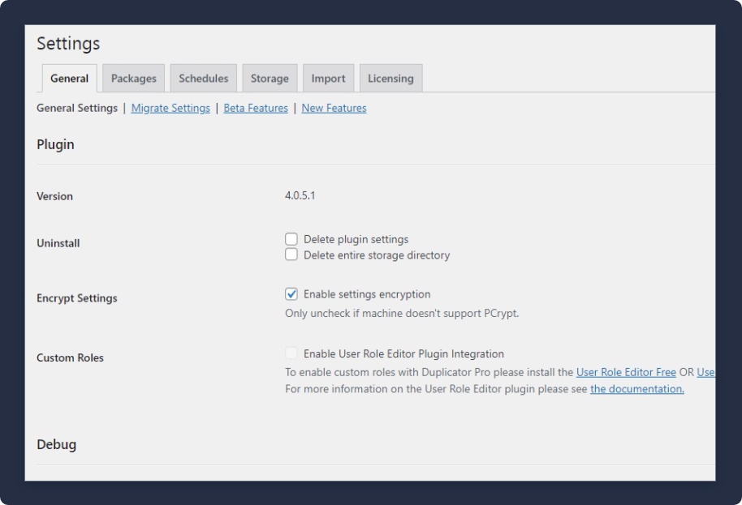
Task: Go to the Import tab
Action: tap(328, 79)
